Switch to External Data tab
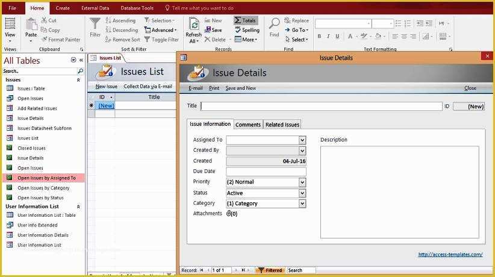 coord(95,8)
